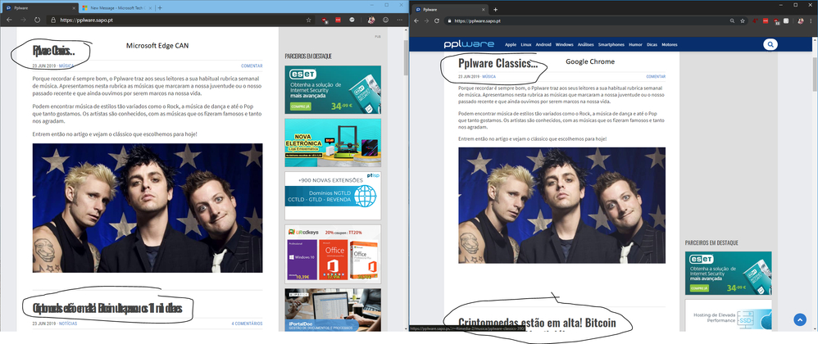Screen dimensions: 818x344
Task: Open the white square extension in Chrome
Action: [786, 20]
